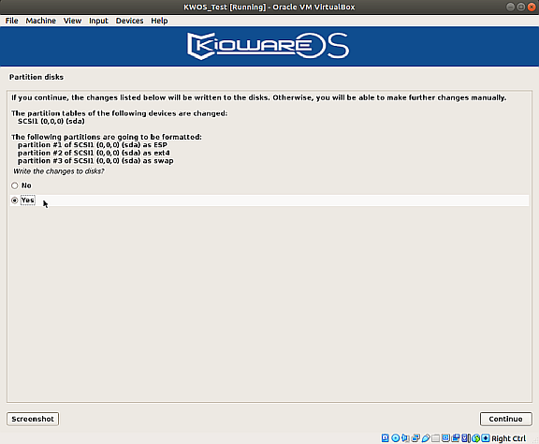Click the Right Ctrl host key label
The height and width of the screenshot is (444, 539).
(x=508, y=438)
